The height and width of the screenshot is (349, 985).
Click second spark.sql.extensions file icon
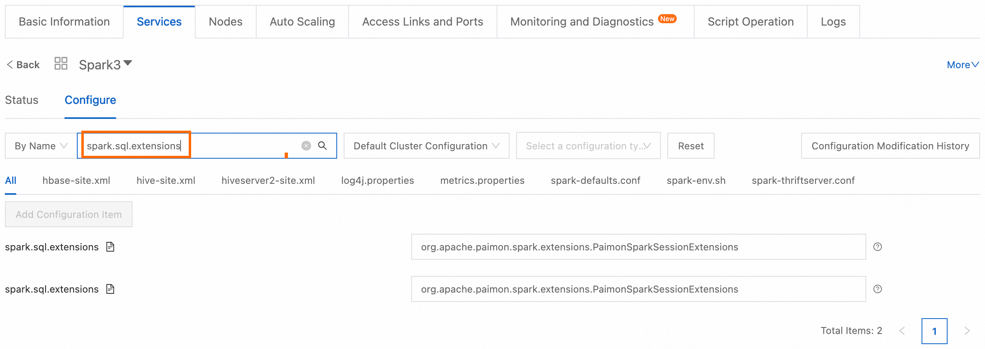(110, 289)
